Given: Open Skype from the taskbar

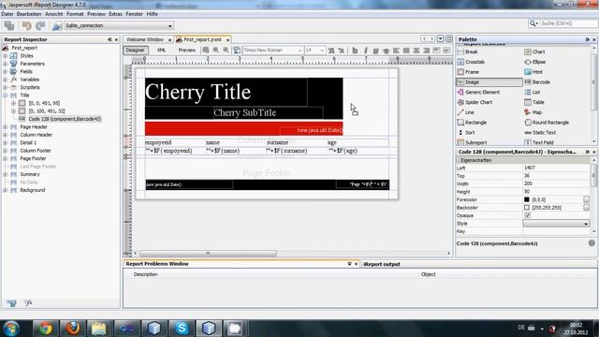Looking at the screenshot, I should pos(182,329).
